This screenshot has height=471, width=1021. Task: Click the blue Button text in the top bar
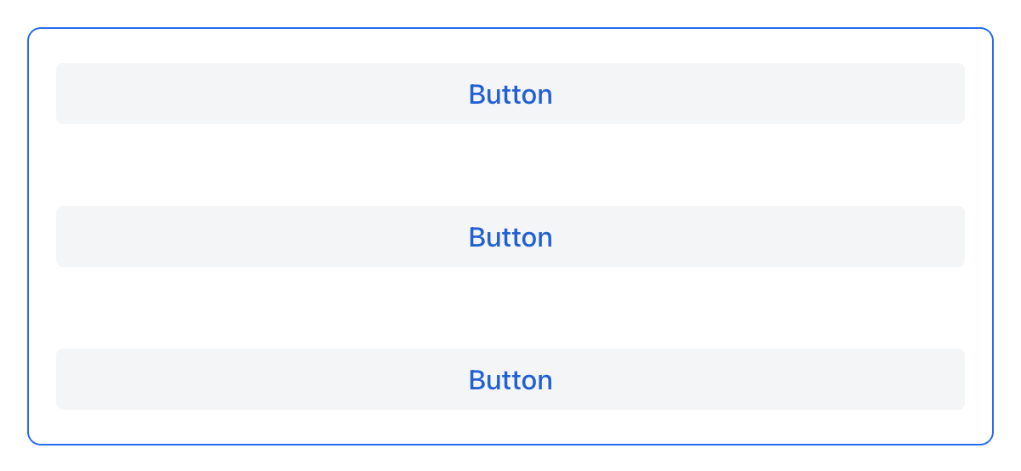point(510,94)
